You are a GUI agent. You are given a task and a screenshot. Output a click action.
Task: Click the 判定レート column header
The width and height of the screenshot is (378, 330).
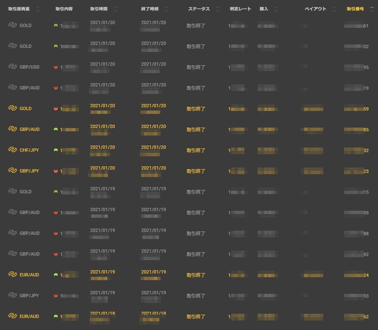tap(241, 9)
